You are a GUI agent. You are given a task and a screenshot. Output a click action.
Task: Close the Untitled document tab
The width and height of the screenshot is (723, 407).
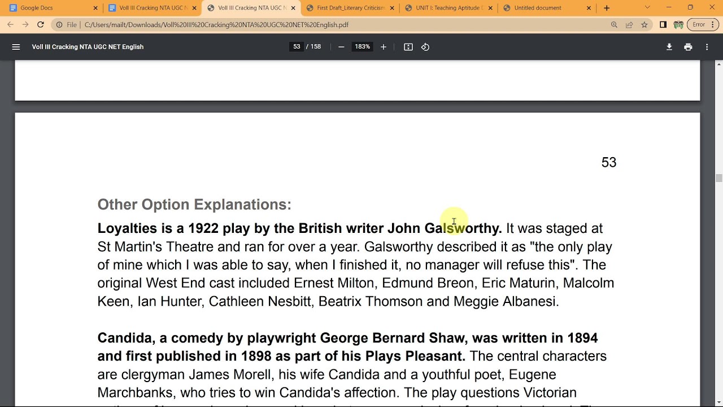[589, 8]
